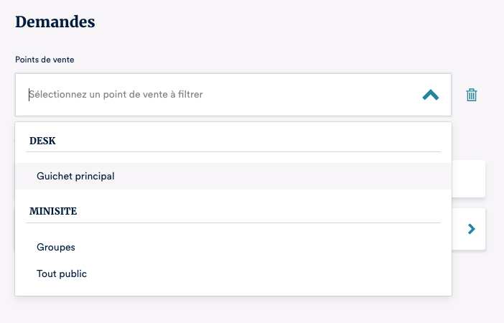Pick the 'Tout public' option
The image size is (504, 323).
coord(62,273)
